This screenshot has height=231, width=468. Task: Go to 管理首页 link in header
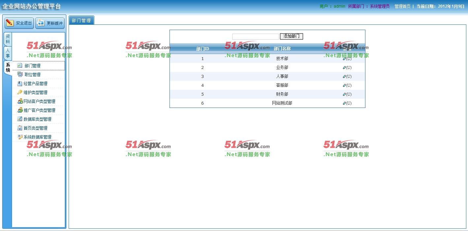coord(402,6)
